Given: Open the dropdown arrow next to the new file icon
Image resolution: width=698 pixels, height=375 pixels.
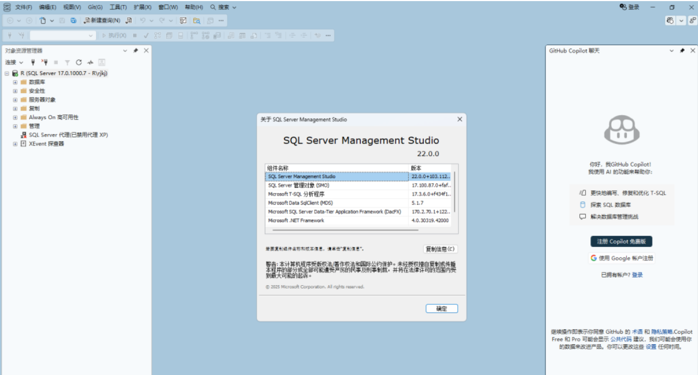Looking at the screenshot, I should [x=52, y=20].
